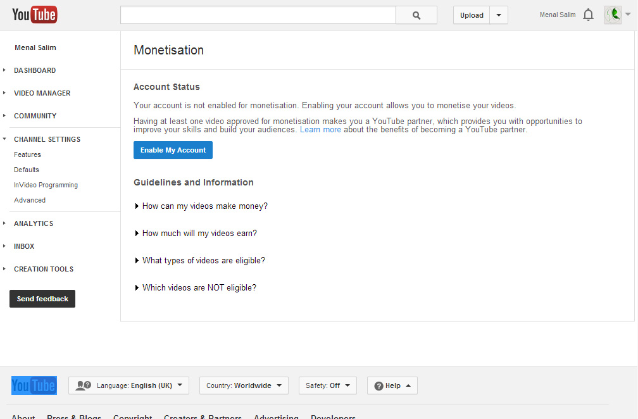Follow the Learn more link
Image resolution: width=638 pixels, height=419 pixels.
click(x=320, y=130)
